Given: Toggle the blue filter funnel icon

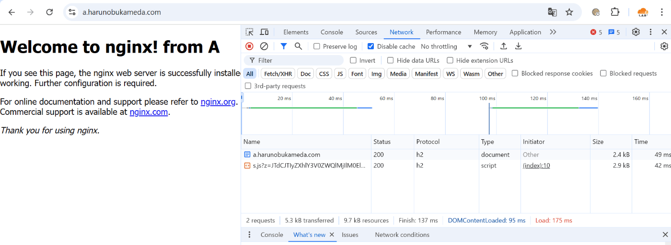Looking at the screenshot, I should (x=284, y=46).
